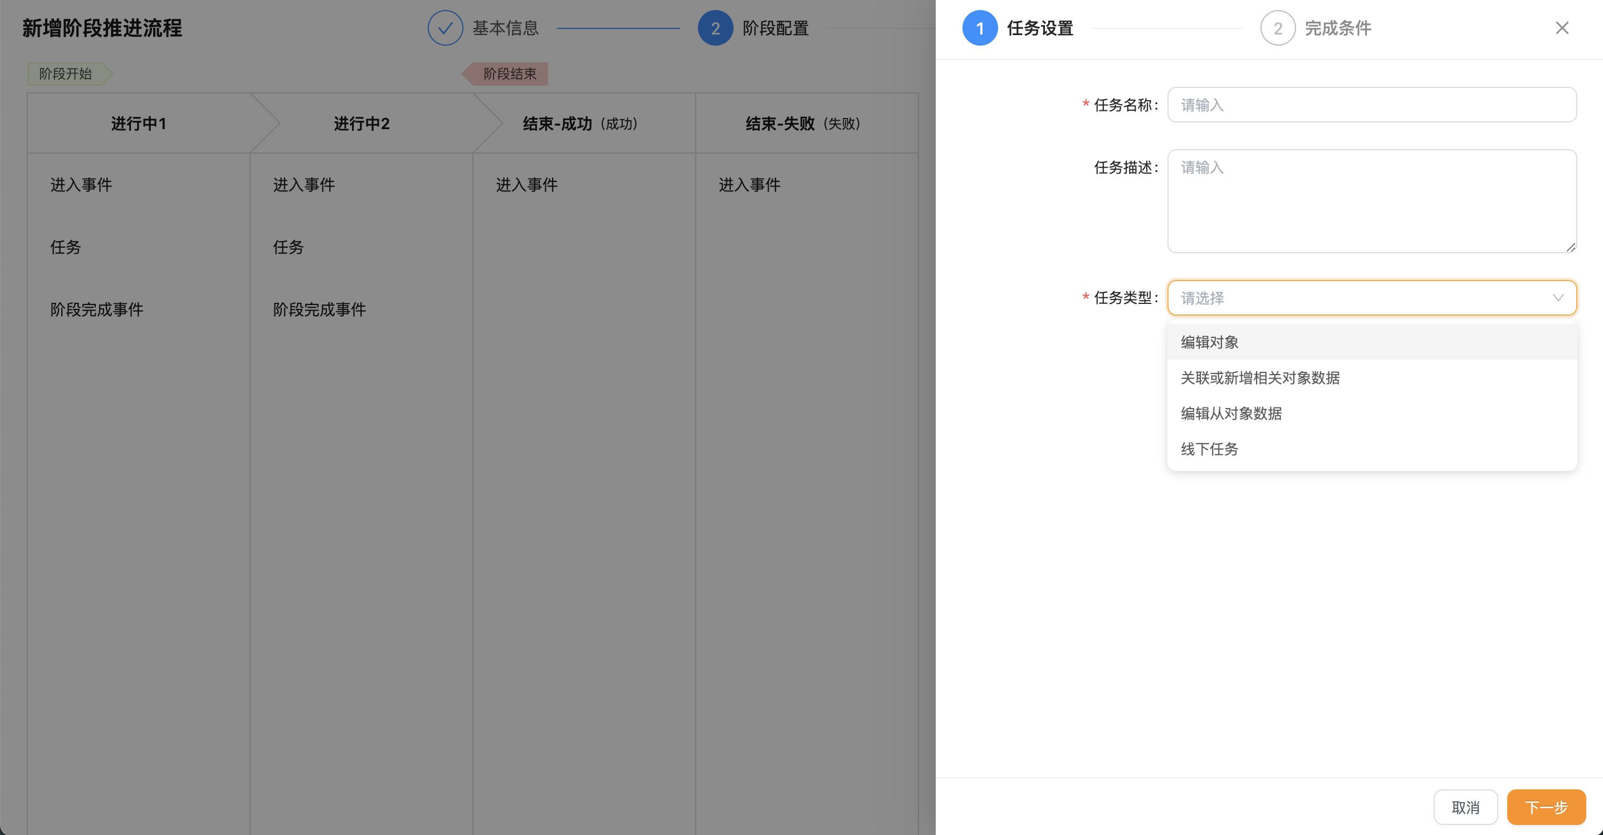Image resolution: width=1603 pixels, height=835 pixels.
Task: Select 线下任务 task type
Action: pos(1210,449)
